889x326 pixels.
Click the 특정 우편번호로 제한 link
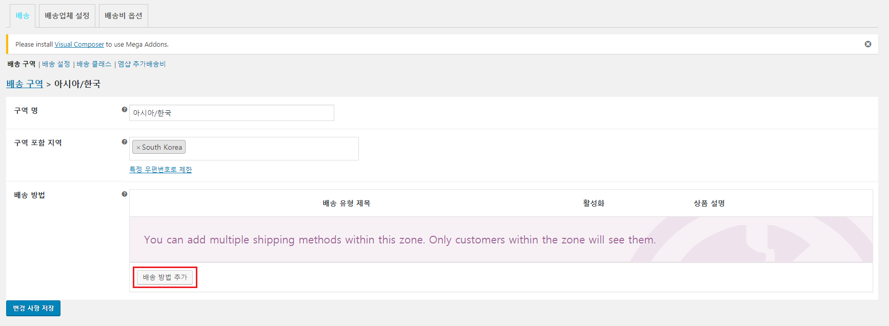coord(160,170)
